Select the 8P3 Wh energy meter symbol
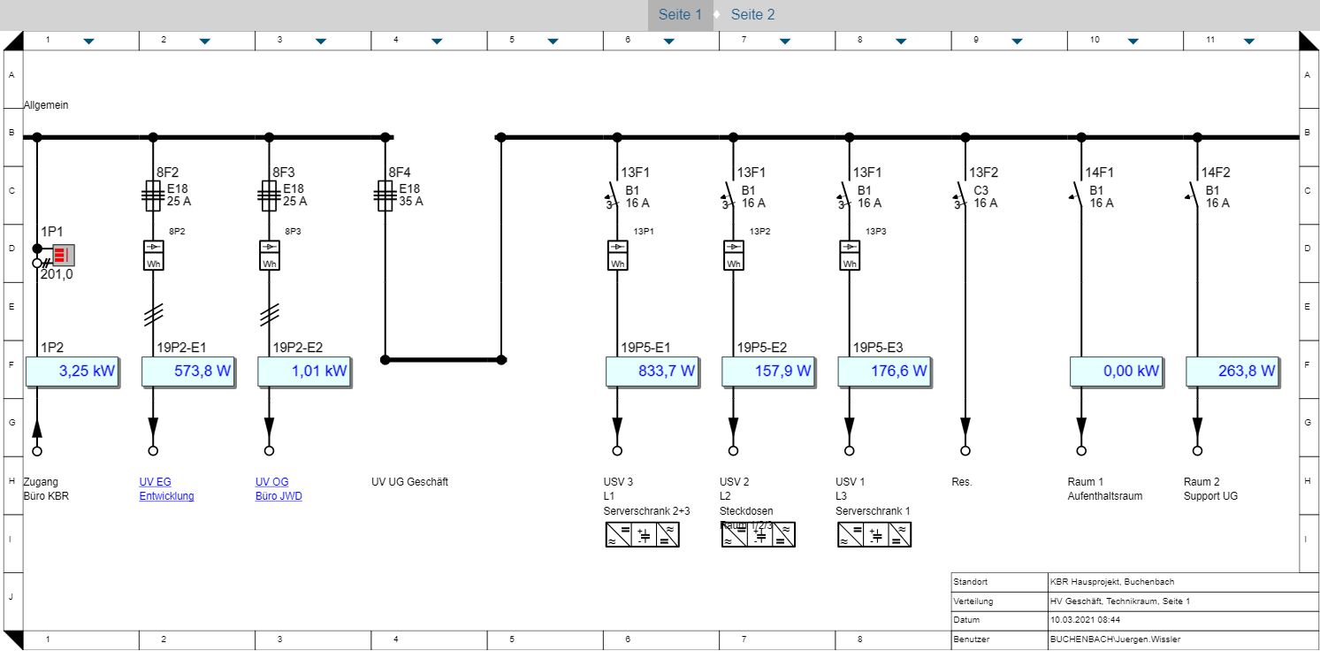The width and height of the screenshot is (1320, 651). click(x=270, y=256)
